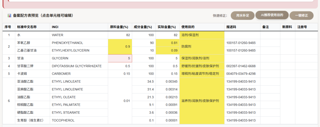Click the 实际含量(%) column header
This screenshot has width=320, height=127.
(x=168, y=27)
